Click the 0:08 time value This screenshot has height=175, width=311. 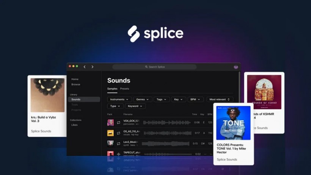coord(197,122)
